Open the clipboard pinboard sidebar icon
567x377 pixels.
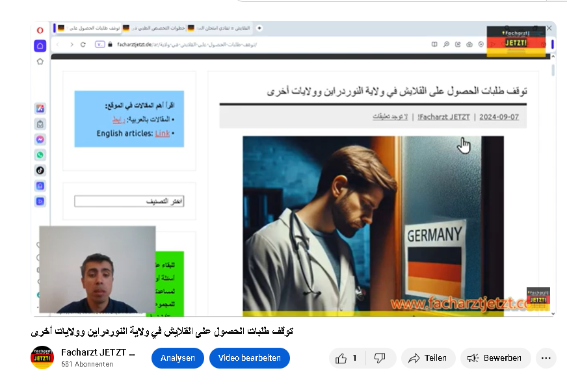(x=40, y=124)
